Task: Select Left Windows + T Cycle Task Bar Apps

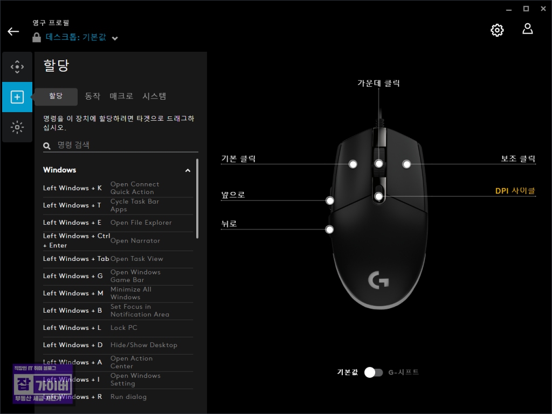Action: pyautogui.click(x=118, y=205)
